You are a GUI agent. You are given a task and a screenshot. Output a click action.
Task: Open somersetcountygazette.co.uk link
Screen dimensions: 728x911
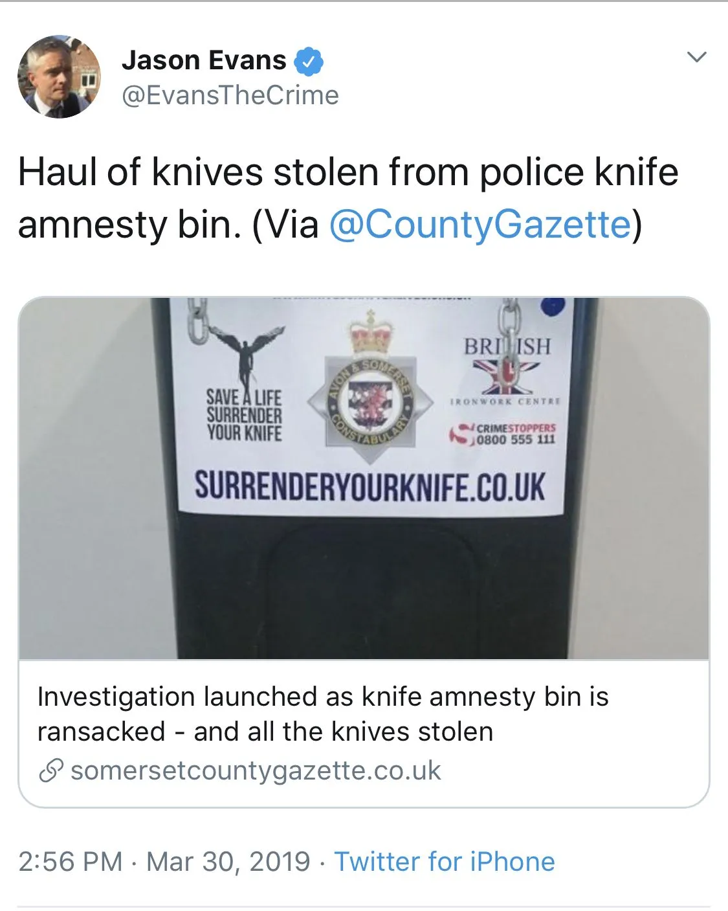pyautogui.click(x=256, y=771)
